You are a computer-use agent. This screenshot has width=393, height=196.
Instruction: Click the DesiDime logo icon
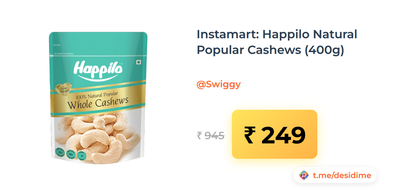click(x=304, y=175)
